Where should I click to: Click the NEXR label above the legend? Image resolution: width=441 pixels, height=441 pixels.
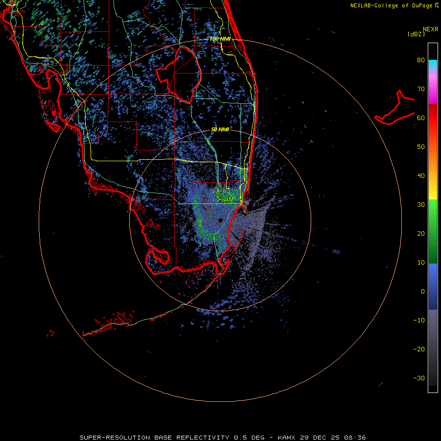(430, 29)
